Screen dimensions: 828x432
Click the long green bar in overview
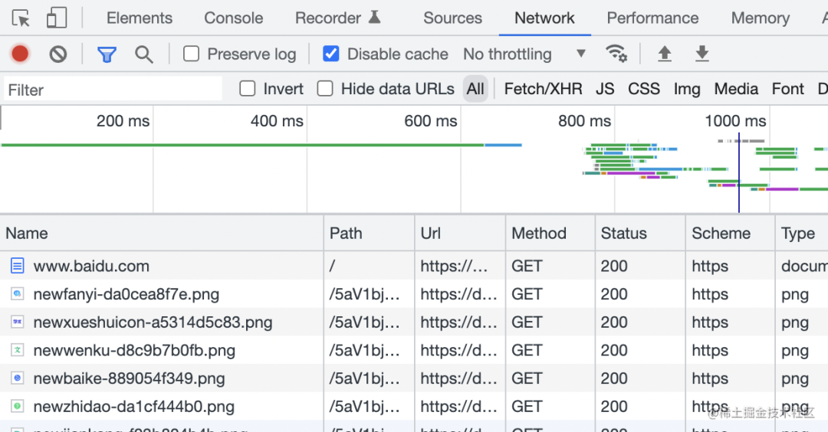242,145
